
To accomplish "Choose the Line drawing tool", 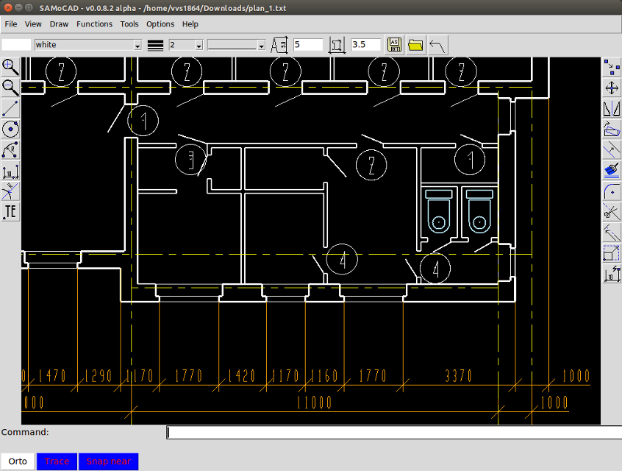I will point(10,108).
